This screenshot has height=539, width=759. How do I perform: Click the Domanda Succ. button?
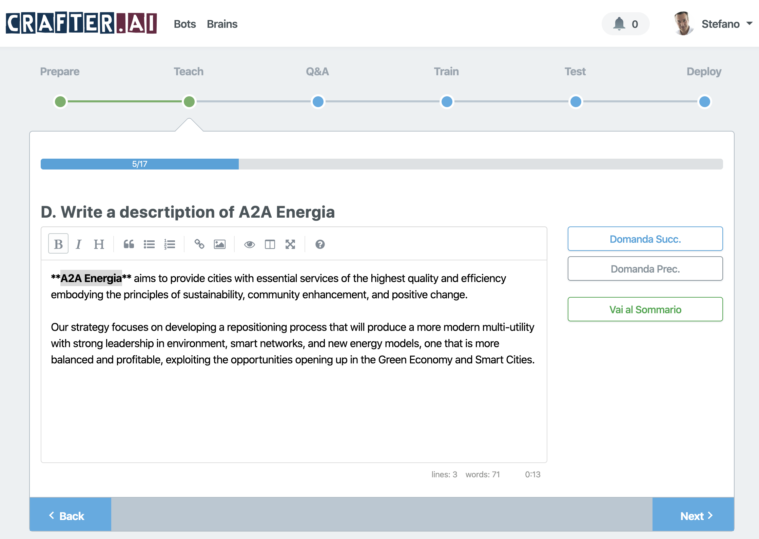(645, 239)
